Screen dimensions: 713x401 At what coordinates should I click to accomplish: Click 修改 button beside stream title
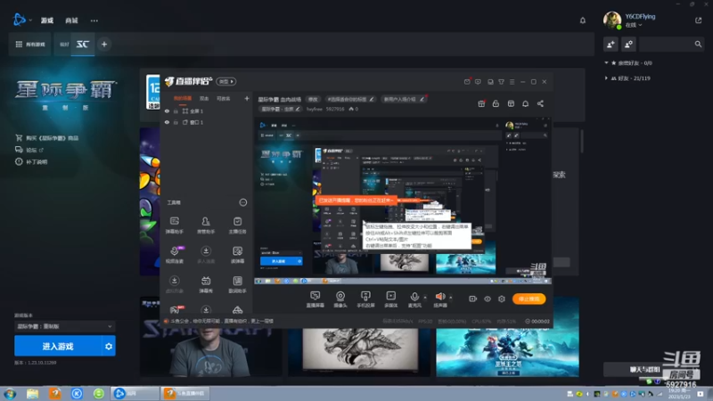point(314,99)
